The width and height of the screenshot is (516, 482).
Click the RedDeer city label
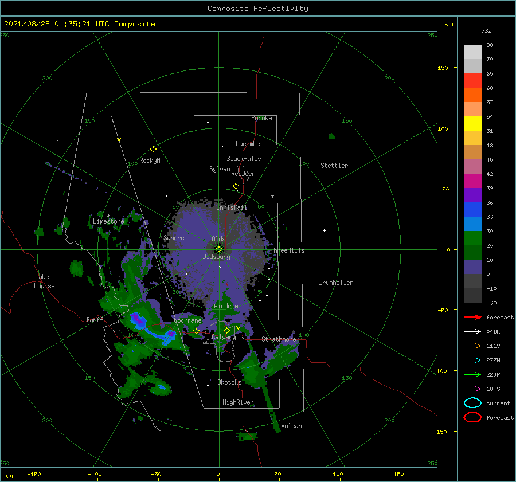[x=243, y=174]
